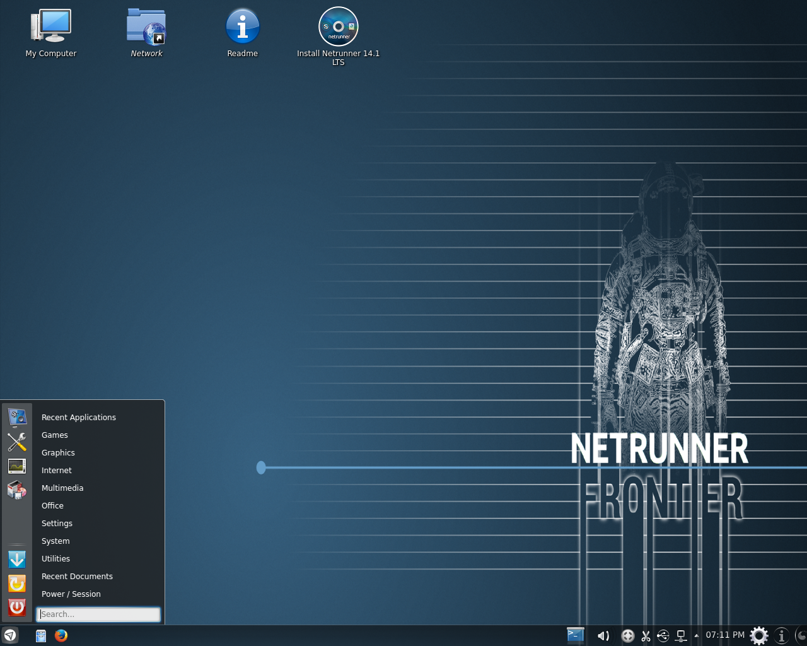The image size is (807, 646).
Task: Open the terminal icon in the panel
Action: 575,635
